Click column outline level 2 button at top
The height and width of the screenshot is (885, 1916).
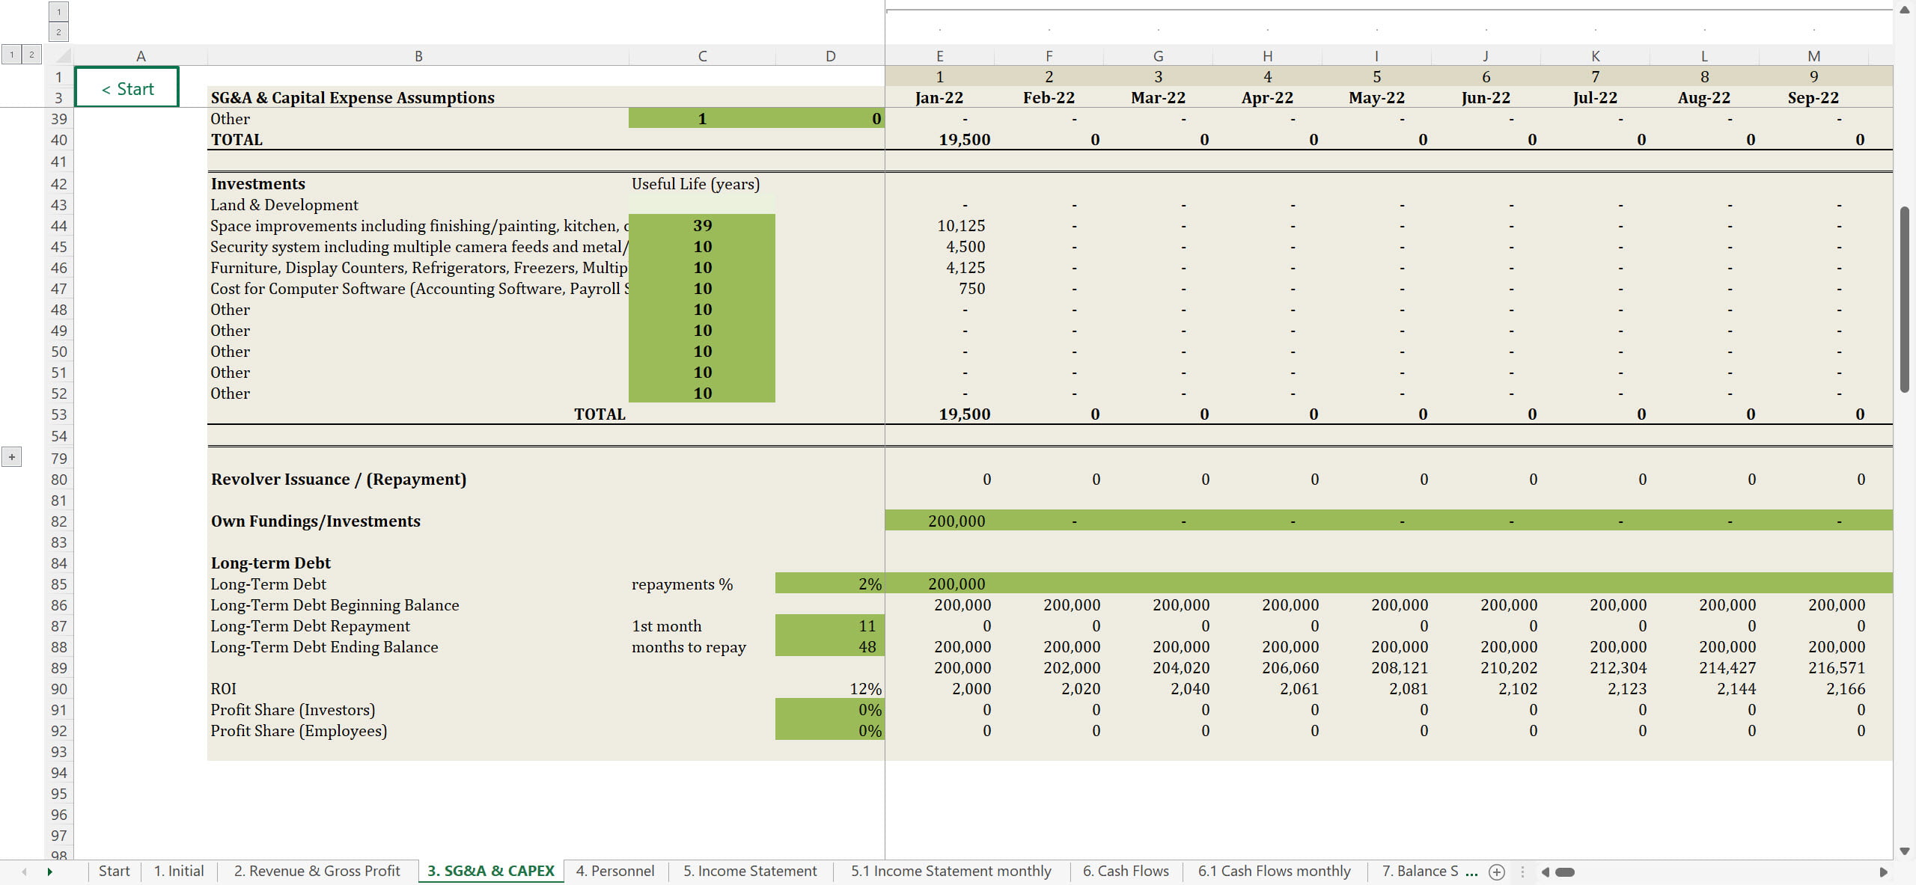point(58,31)
